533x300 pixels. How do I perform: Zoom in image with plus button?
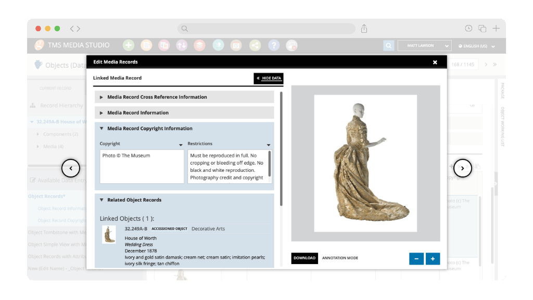pos(433,258)
